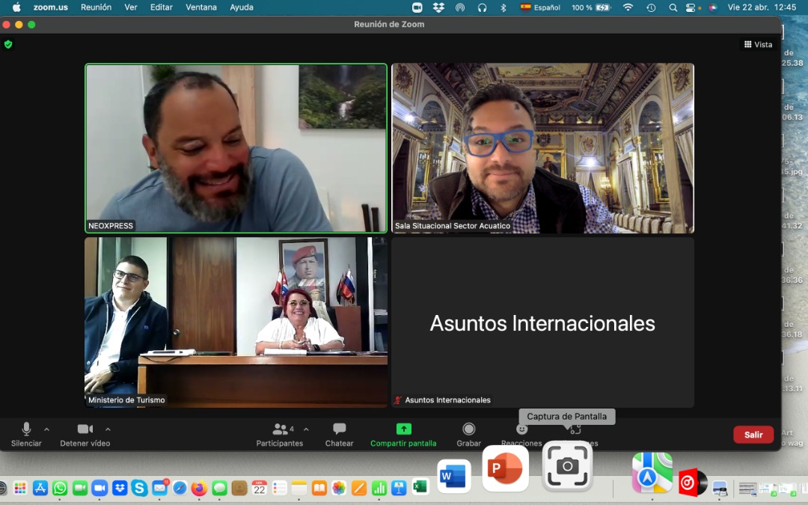Launch the Screenshot app in the Dock
This screenshot has height=505, width=808.
click(x=567, y=467)
